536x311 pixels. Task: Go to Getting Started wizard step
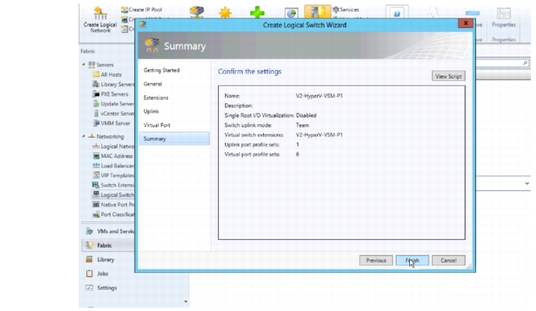[161, 70]
